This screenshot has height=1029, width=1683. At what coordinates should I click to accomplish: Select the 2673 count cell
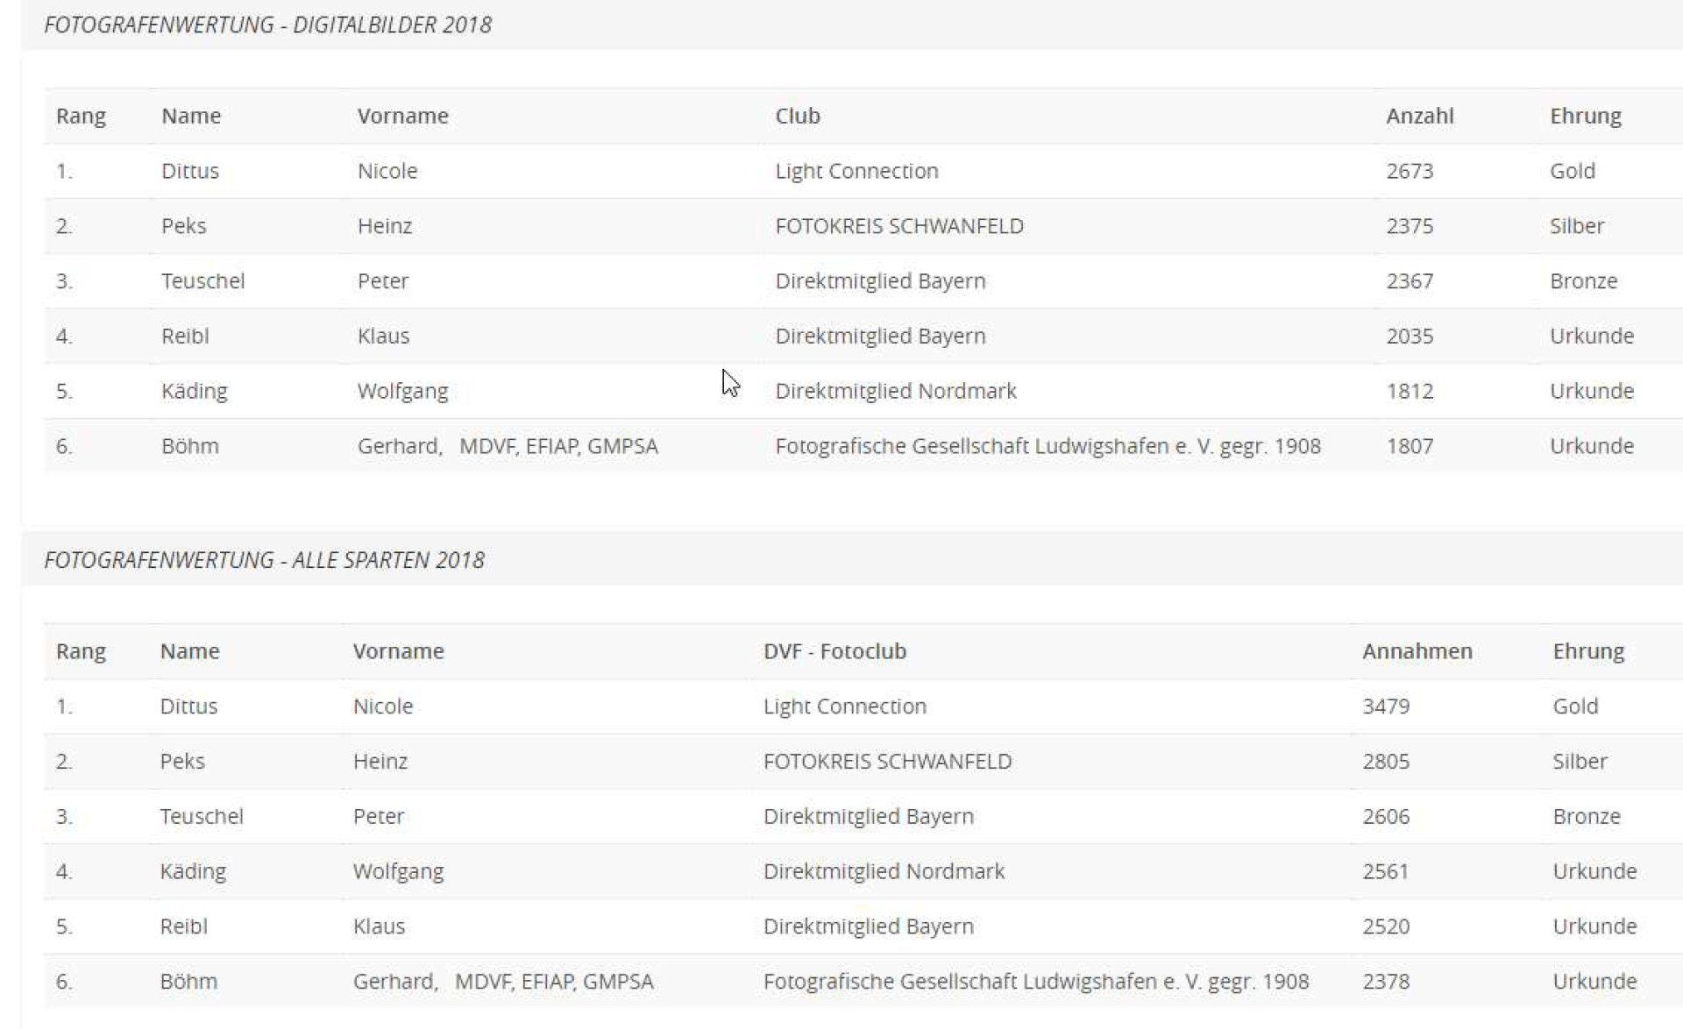click(x=1410, y=171)
